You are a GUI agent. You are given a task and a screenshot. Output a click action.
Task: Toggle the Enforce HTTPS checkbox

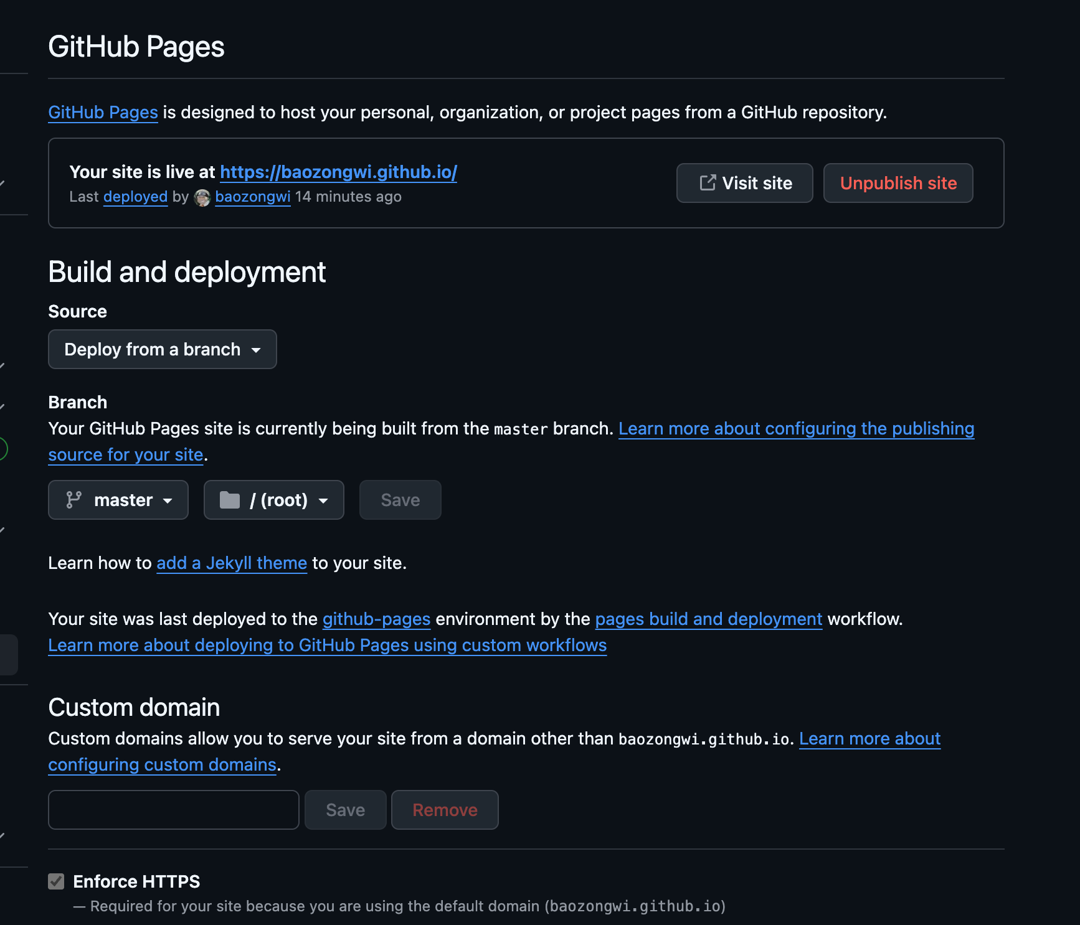57,881
